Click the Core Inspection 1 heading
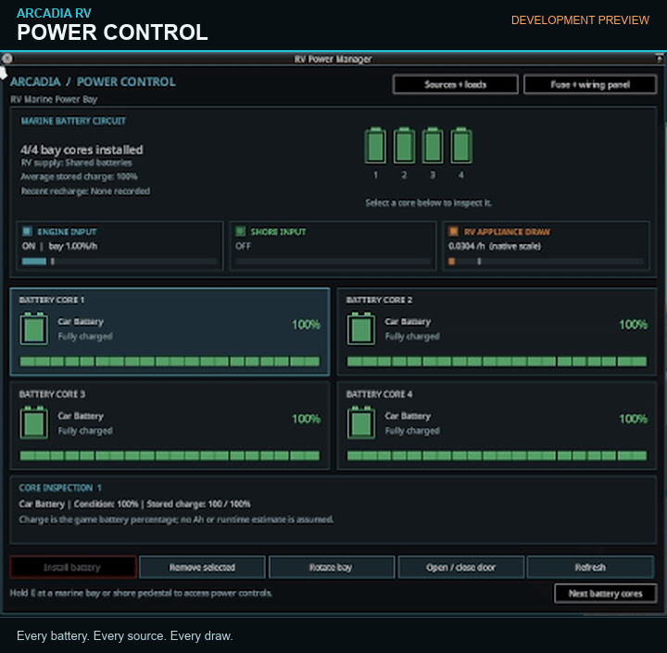Viewport: 667px width, 653px height. (x=60, y=488)
